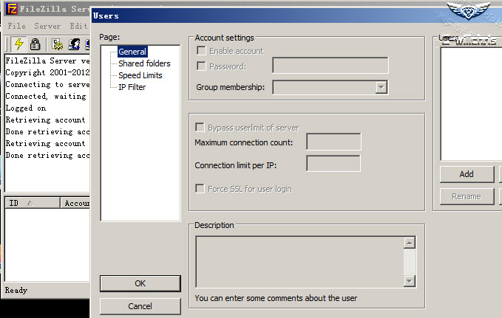Click the 'Copyright 2001-2012' log line
Screen dimensions: 502x318
tap(47, 72)
